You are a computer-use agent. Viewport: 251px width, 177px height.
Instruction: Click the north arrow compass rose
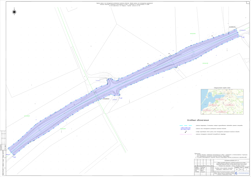click(x=14, y=12)
